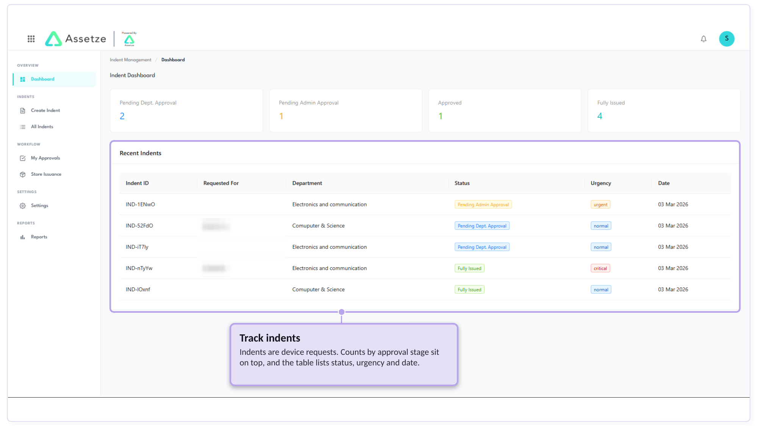This screenshot has height=426, width=758.
Task: Click normal urgency tag for IND-52FdO
Action: point(601,226)
